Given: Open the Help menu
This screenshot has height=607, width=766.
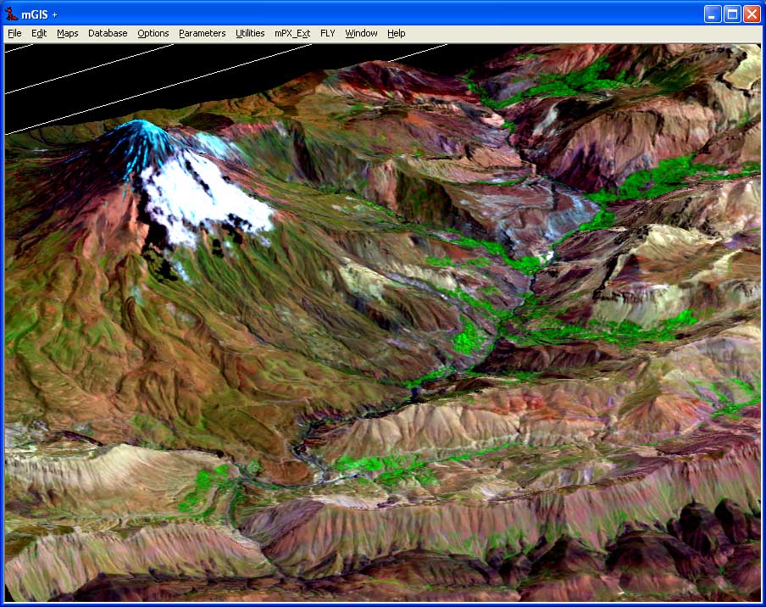Looking at the screenshot, I should (397, 33).
